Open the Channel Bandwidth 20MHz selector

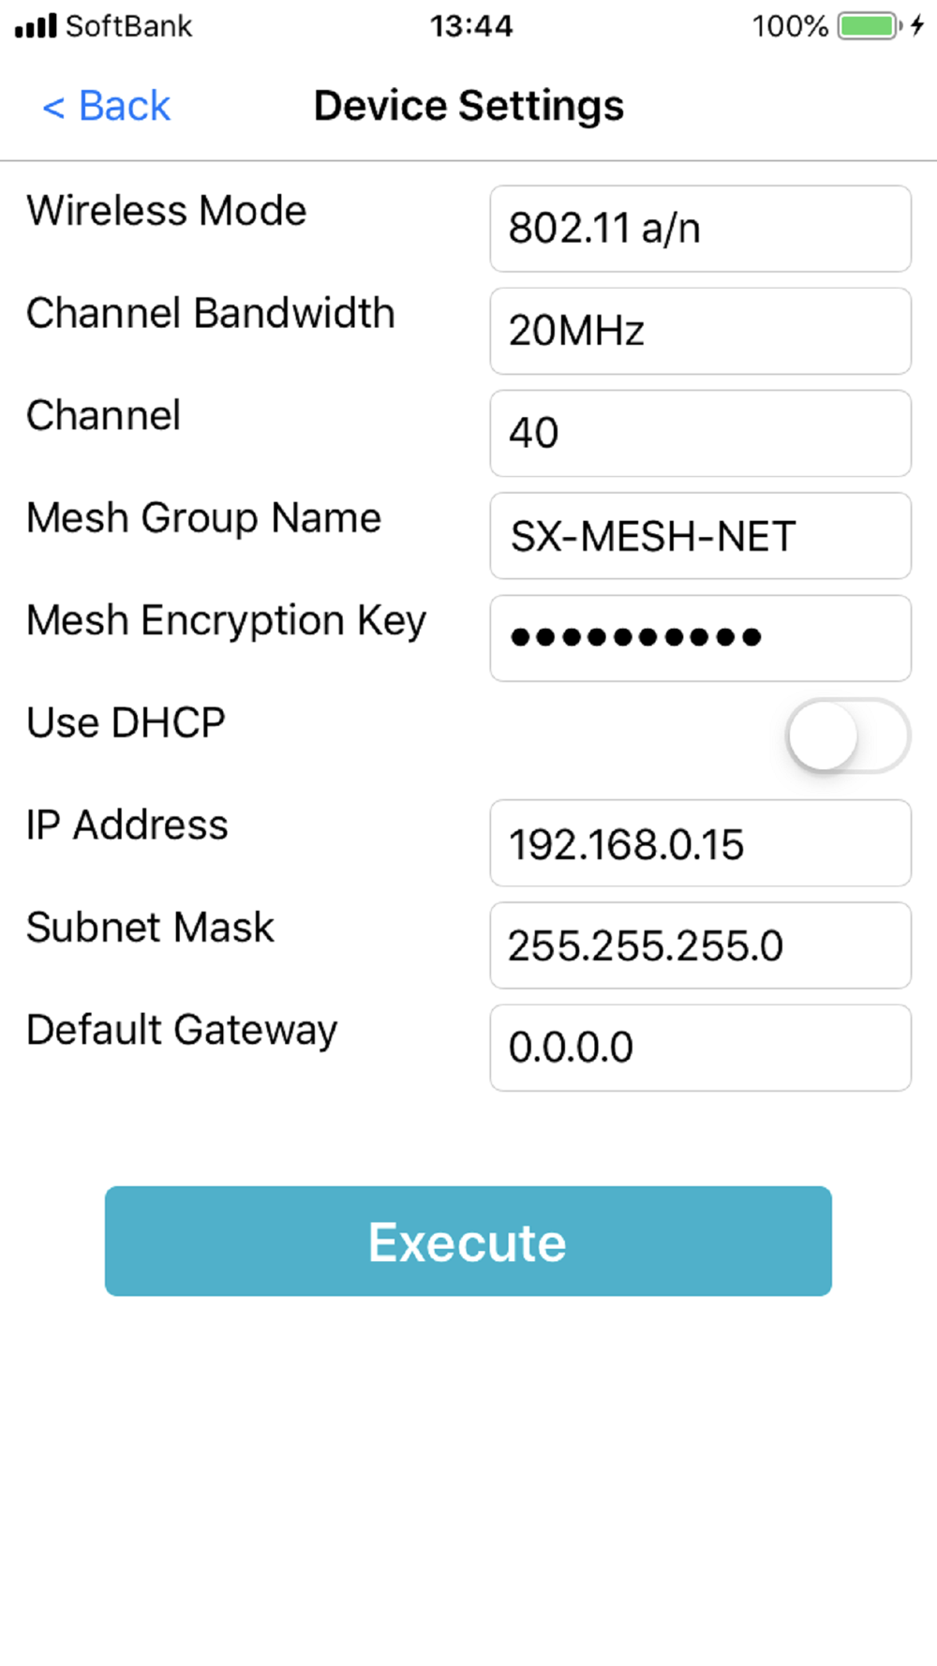coord(700,331)
